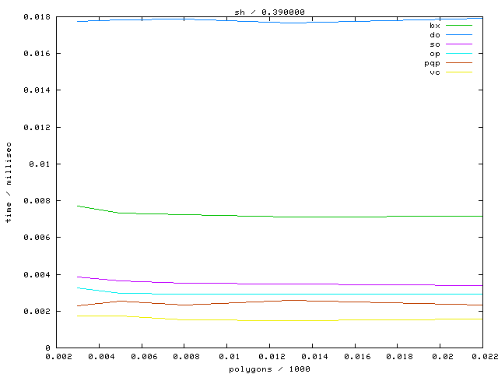Click the 0.022 x-axis tick label

point(482,356)
